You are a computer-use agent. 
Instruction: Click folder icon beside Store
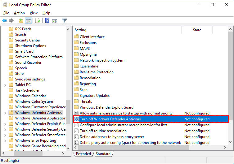(11, 74)
